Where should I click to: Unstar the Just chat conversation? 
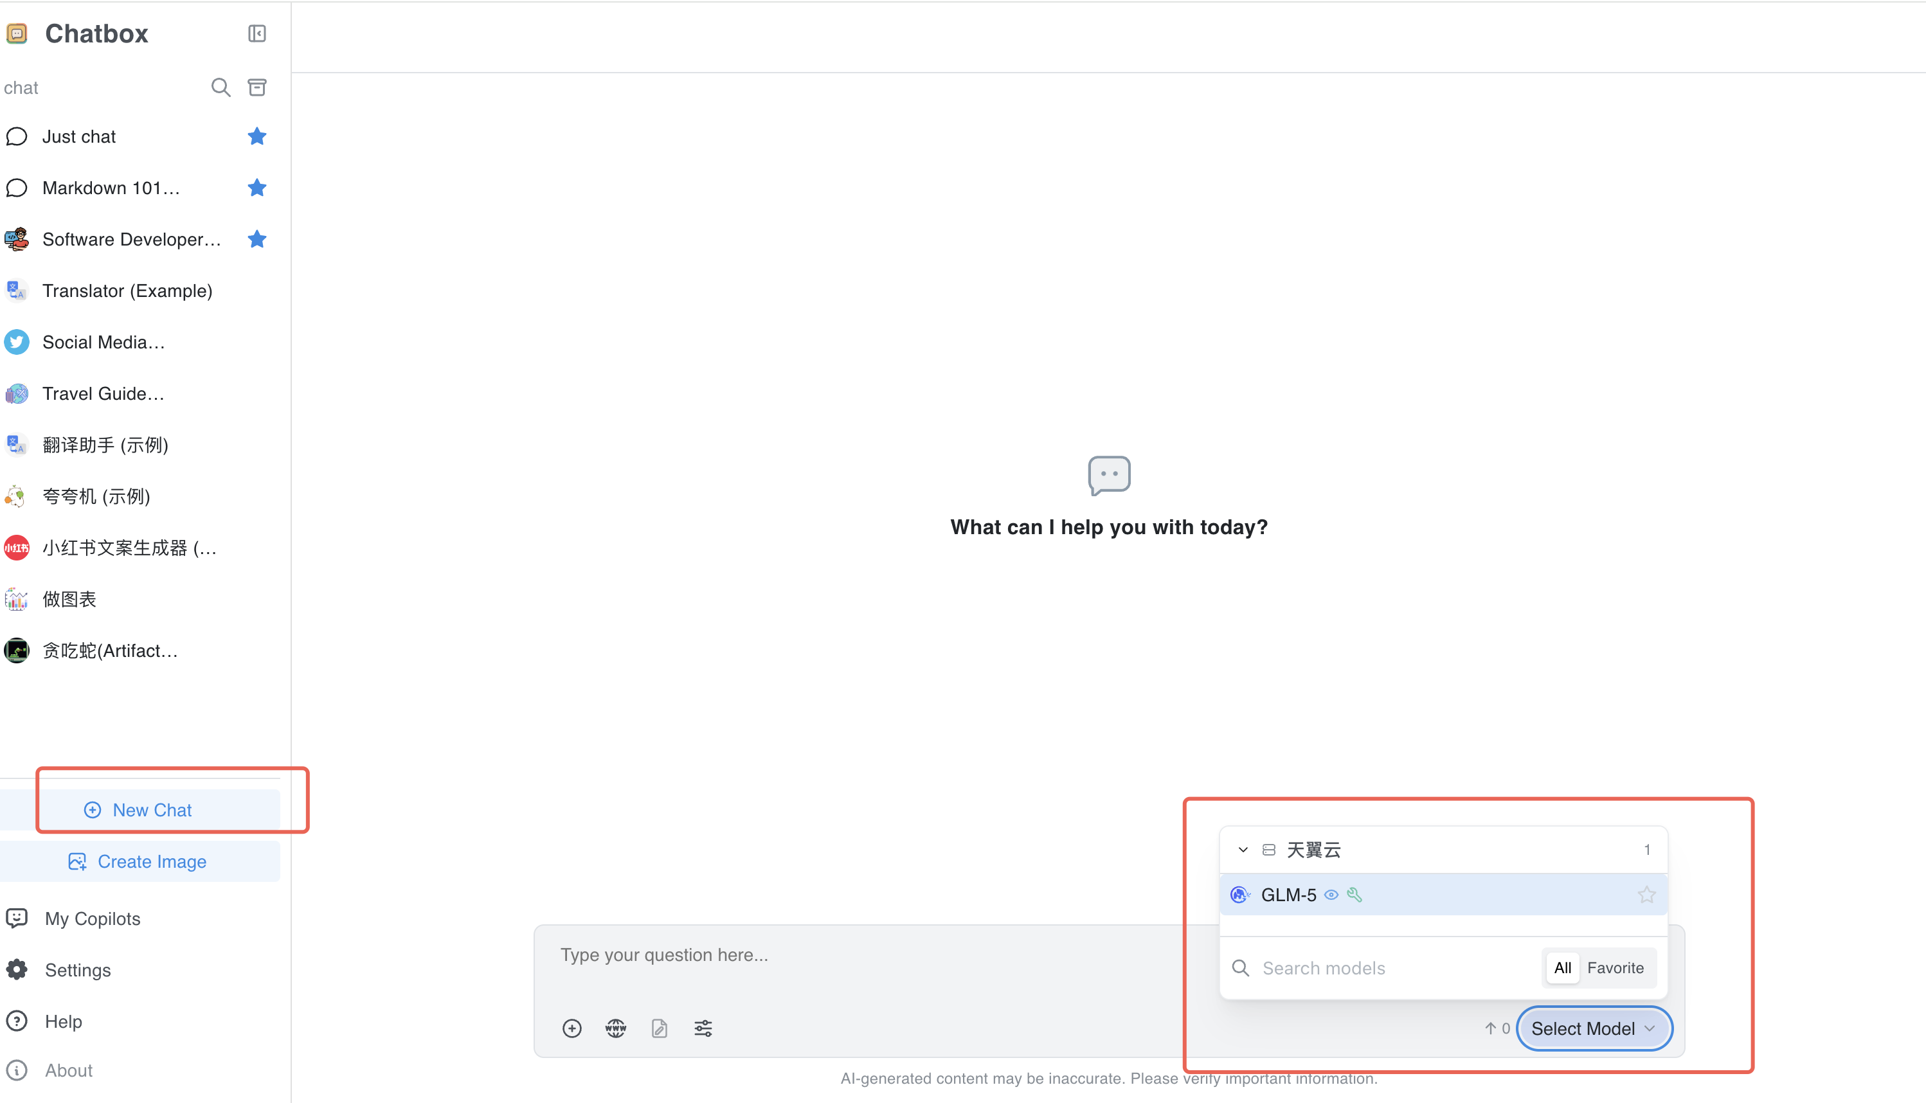257,136
